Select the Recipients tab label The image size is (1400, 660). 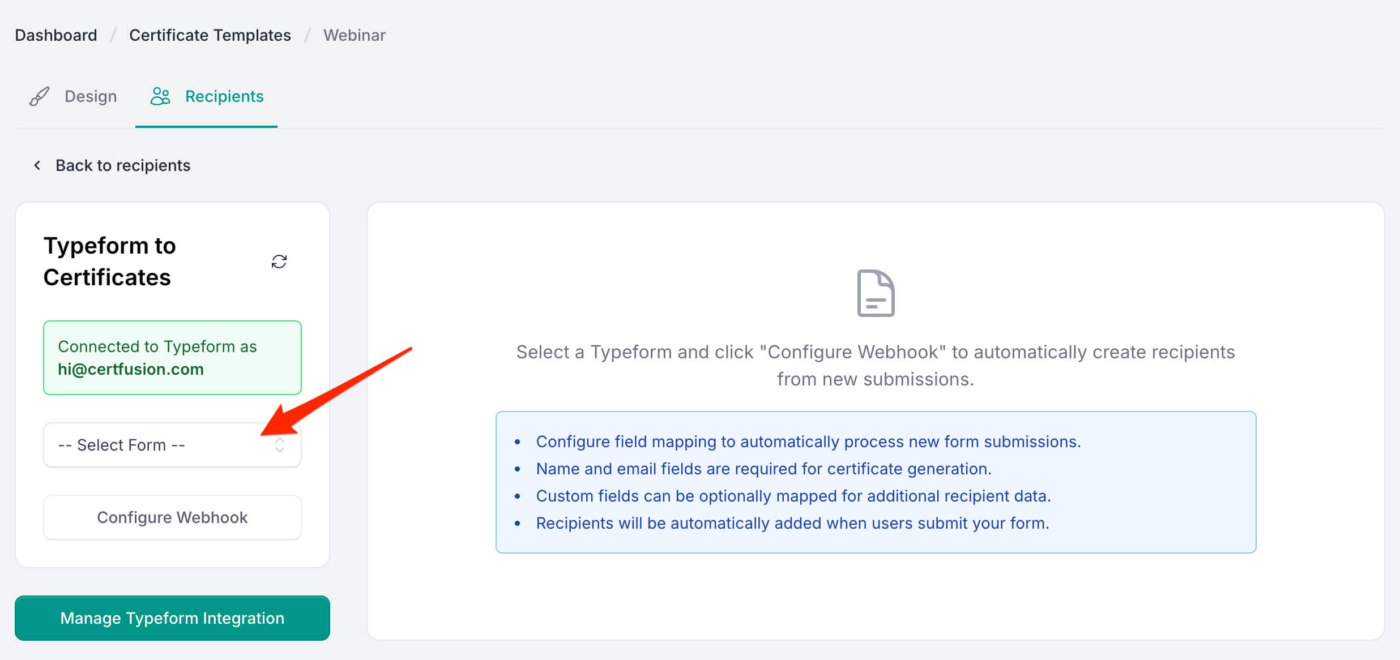click(x=224, y=97)
